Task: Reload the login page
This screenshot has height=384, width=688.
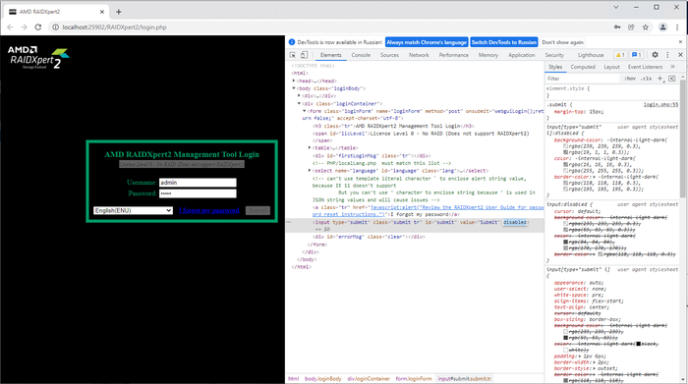Action: pyautogui.click(x=38, y=27)
